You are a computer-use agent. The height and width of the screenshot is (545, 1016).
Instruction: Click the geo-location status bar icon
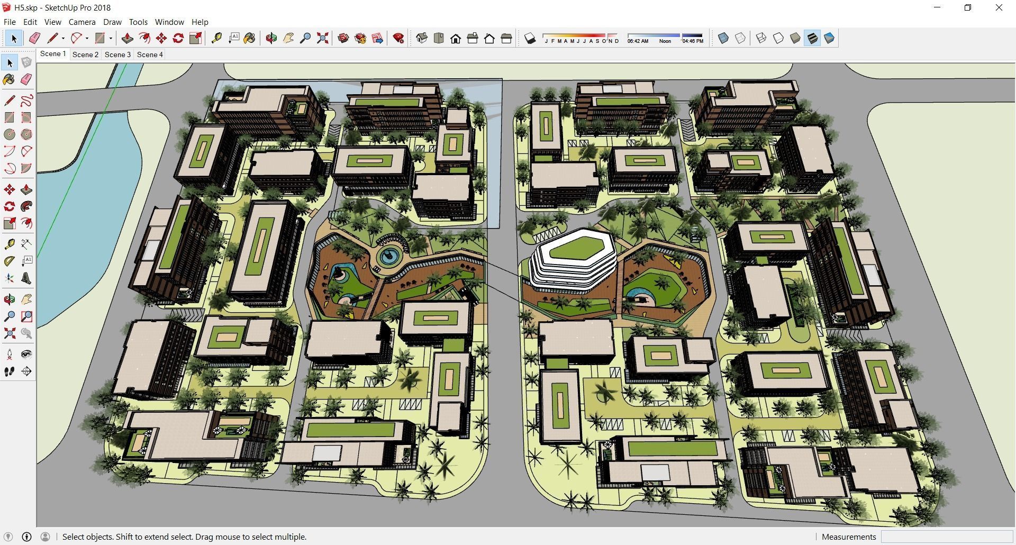tap(8, 537)
